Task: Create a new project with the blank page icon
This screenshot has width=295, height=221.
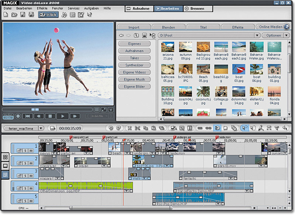Action: [6, 14]
